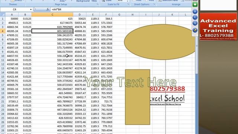Click cell F21 containing 723.71
Screen dimensions: 238x134
106,101
